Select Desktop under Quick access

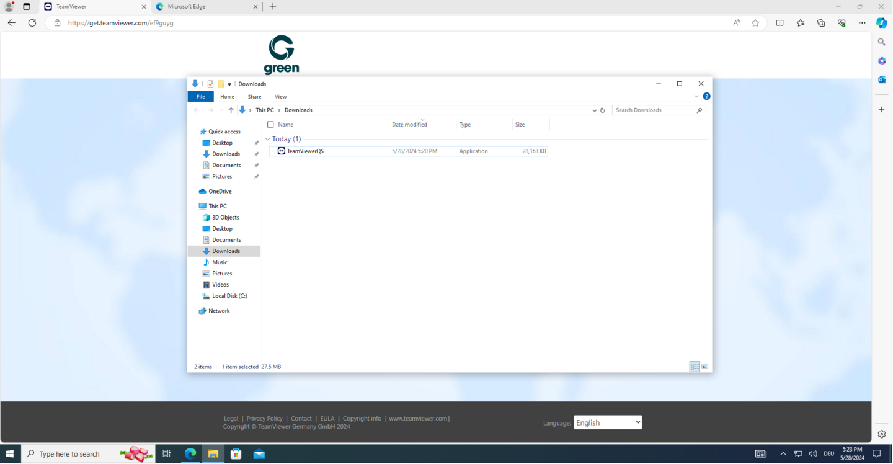coord(222,143)
